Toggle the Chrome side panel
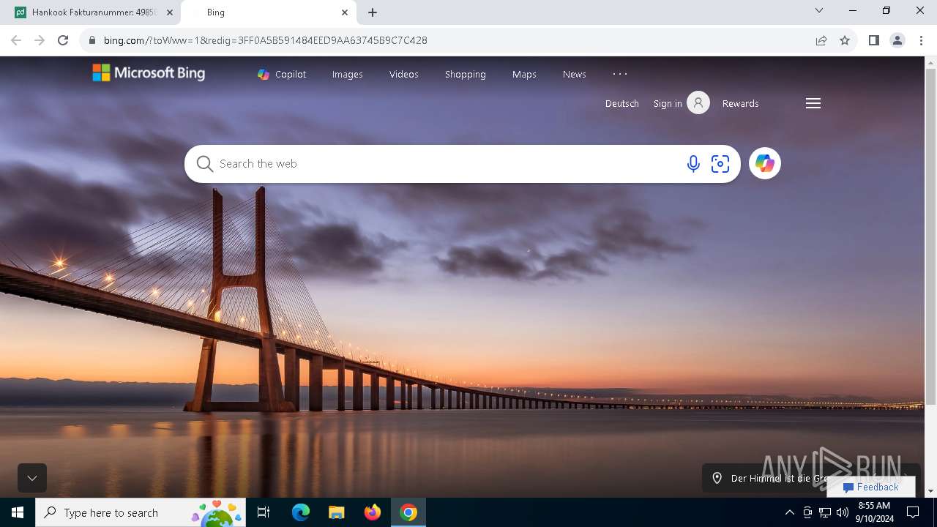Screen dimensions: 937x527 874,40
